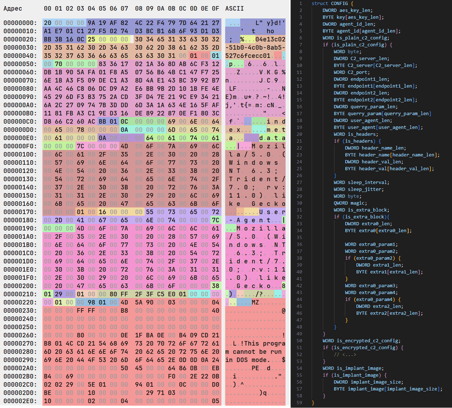Click code line 'if (extra0_param2) {'
Image resolution: width=452 pixels, height=408 pixels.
pyautogui.click(x=372, y=258)
